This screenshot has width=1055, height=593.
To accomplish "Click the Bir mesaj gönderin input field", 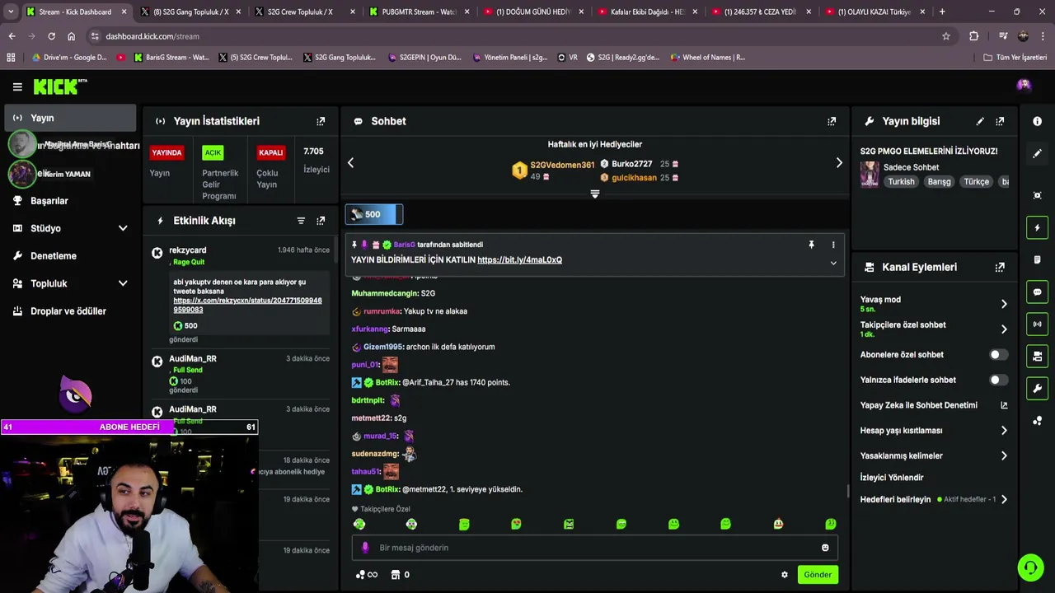I will [593, 548].
